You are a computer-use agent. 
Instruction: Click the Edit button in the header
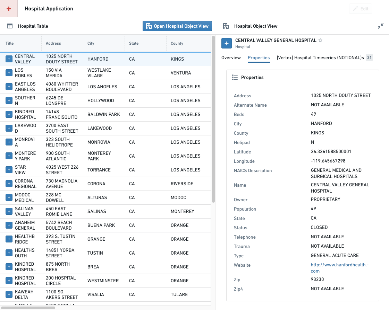click(x=361, y=9)
